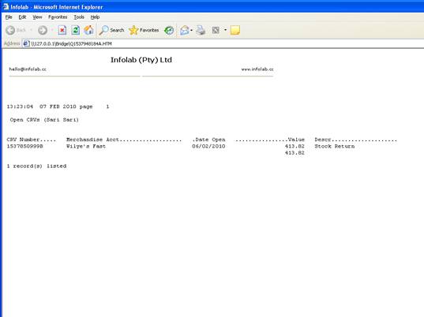Click the total value below the row
This screenshot has width=424, height=317.
[x=295, y=153]
